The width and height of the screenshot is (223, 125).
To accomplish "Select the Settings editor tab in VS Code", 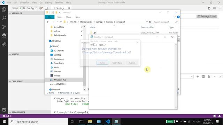I will [x=60, y=8].
